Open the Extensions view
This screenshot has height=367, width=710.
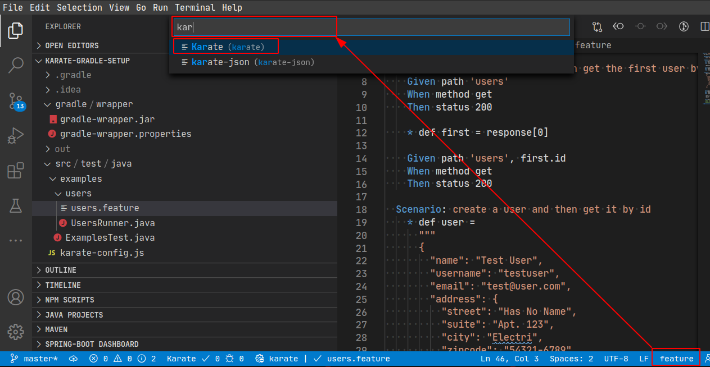(x=16, y=171)
